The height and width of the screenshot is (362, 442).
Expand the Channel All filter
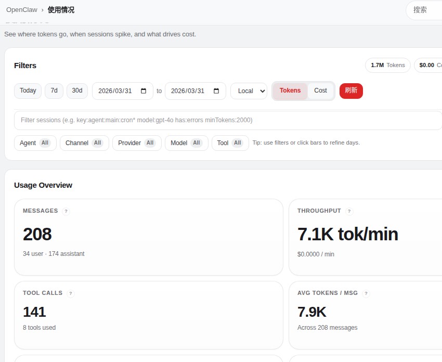[x=84, y=143]
